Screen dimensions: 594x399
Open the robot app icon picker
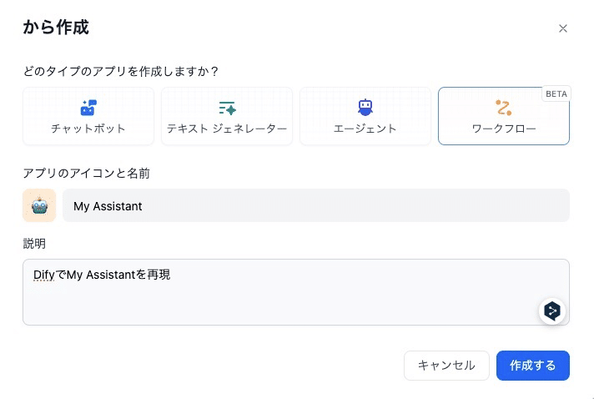(39, 205)
